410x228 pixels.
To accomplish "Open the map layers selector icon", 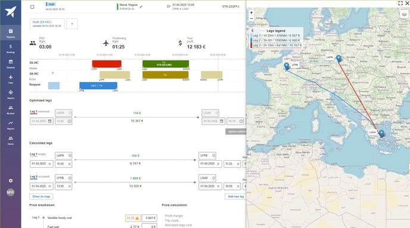I will [404, 14].
